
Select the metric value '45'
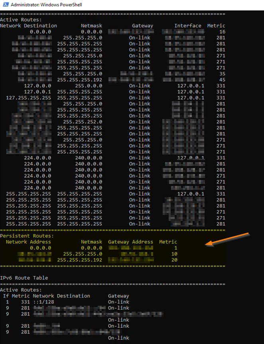point(222,80)
